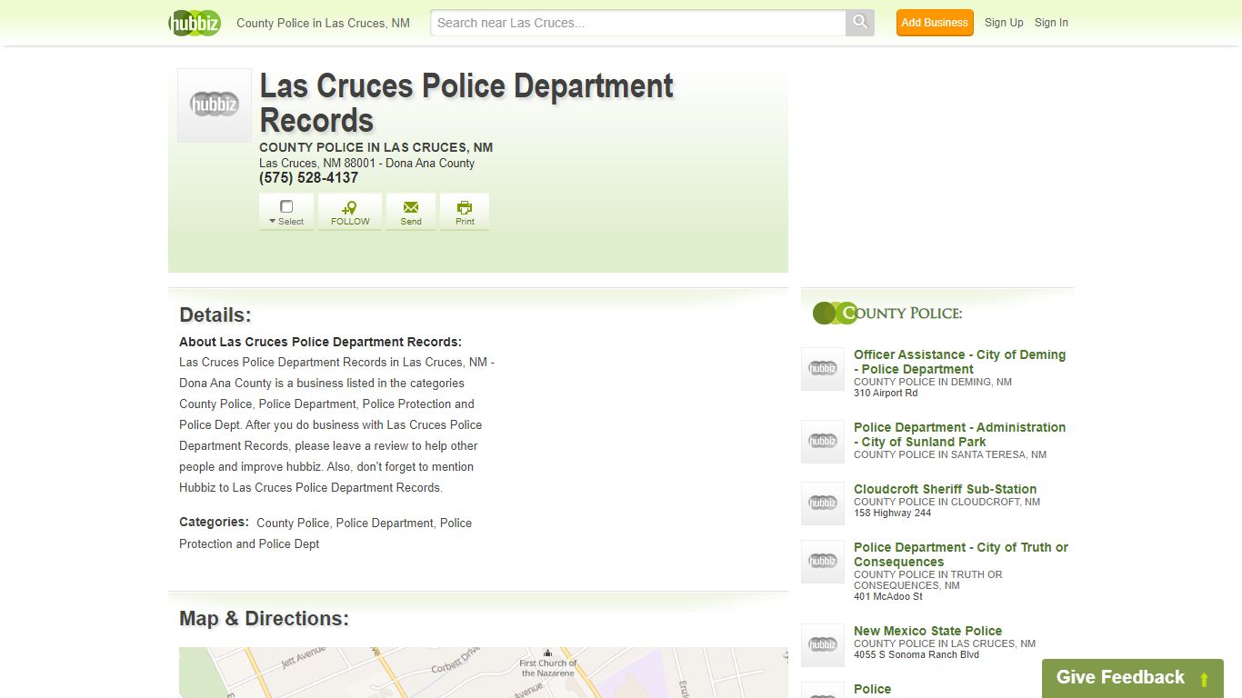The image size is (1242, 698).
Task: Tick the Select checkbox
Action: [286, 206]
